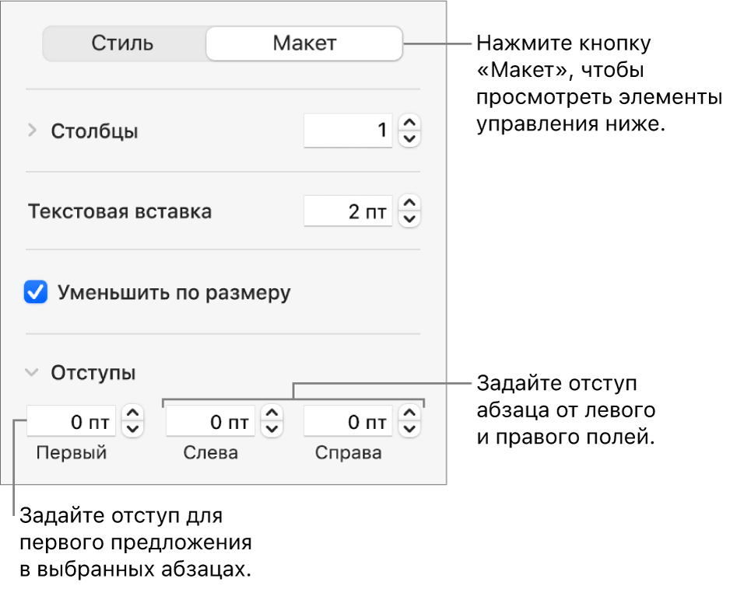
Task: Increase Текстовая вставка value
Action: tap(409, 204)
